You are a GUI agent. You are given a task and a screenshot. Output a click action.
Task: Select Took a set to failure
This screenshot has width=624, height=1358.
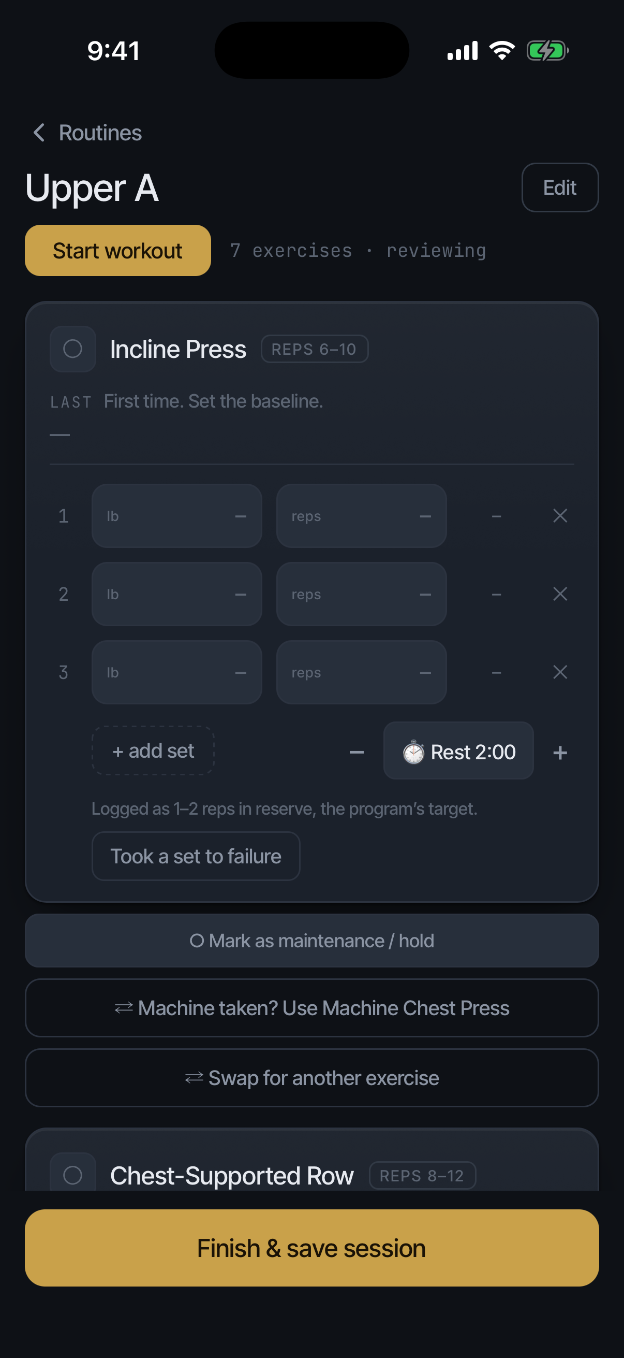click(196, 856)
